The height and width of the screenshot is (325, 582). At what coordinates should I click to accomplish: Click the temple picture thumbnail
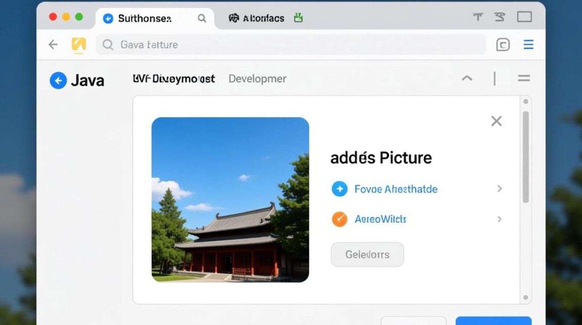tap(230, 200)
